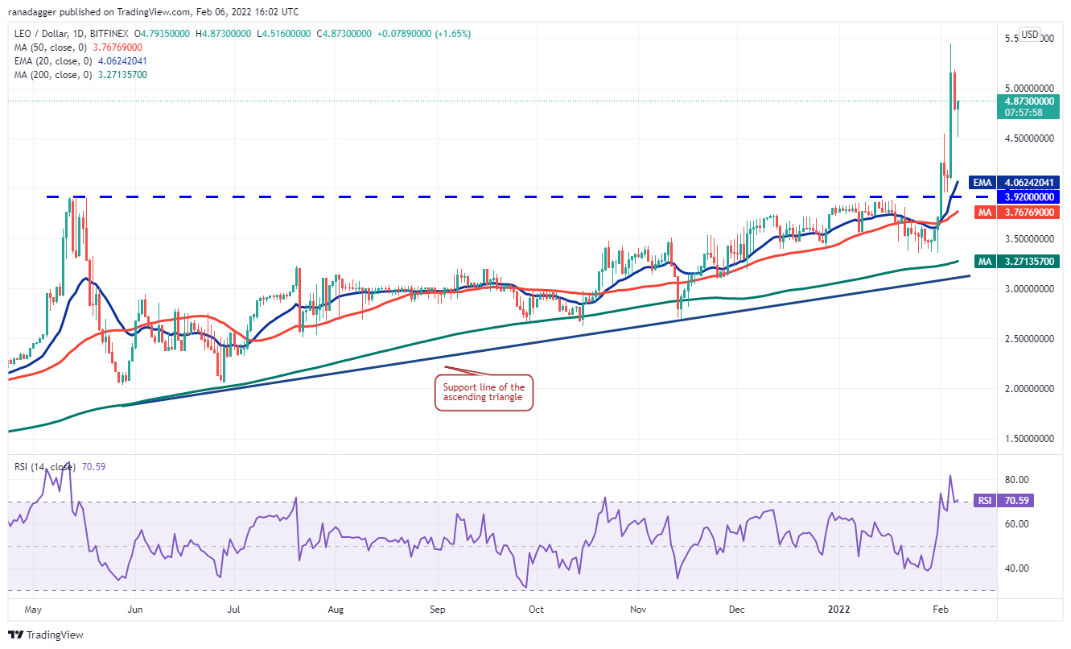Click the RSI axis 40.00 label
This screenshot has height=649, width=1071.
[1015, 568]
